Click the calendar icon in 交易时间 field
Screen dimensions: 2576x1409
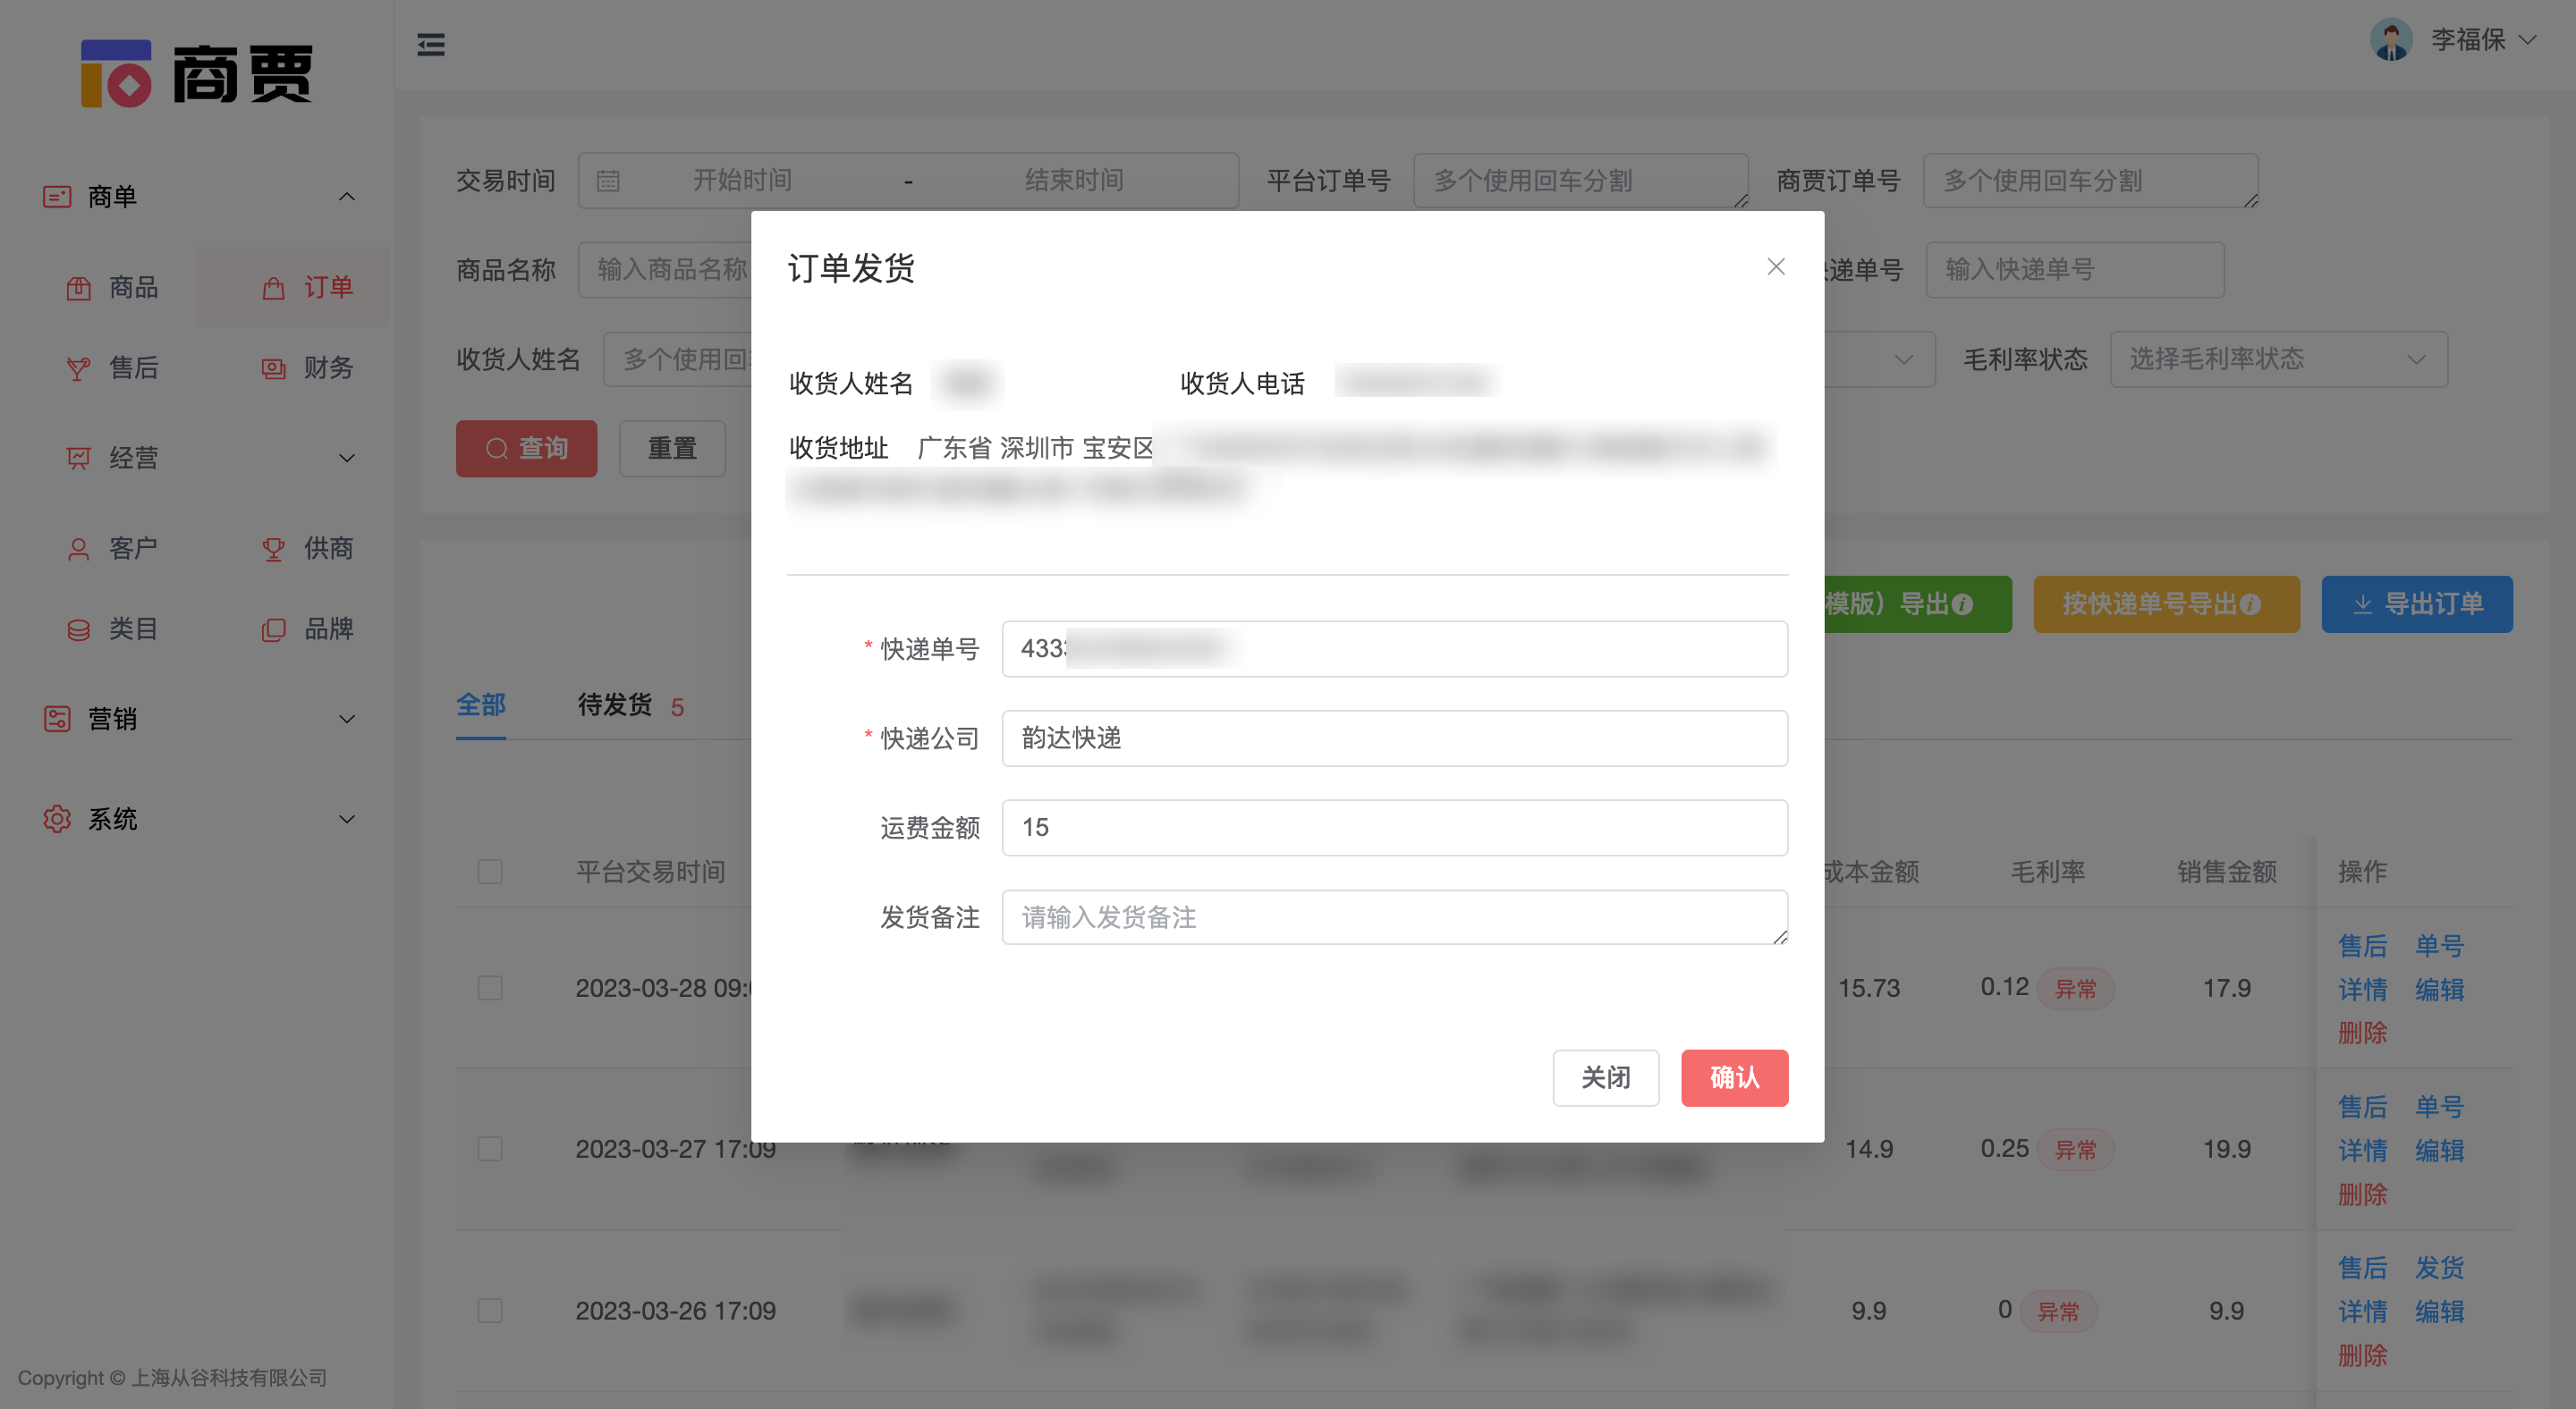tap(610, 180)
